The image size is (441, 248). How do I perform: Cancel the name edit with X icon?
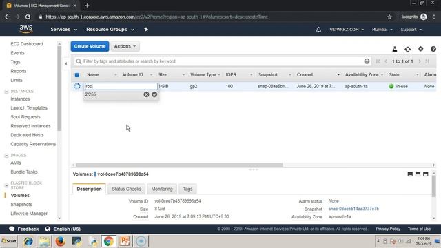146,94
